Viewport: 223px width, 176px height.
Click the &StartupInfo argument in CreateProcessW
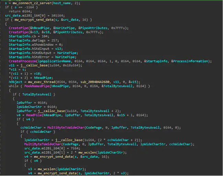pos(156,61)
